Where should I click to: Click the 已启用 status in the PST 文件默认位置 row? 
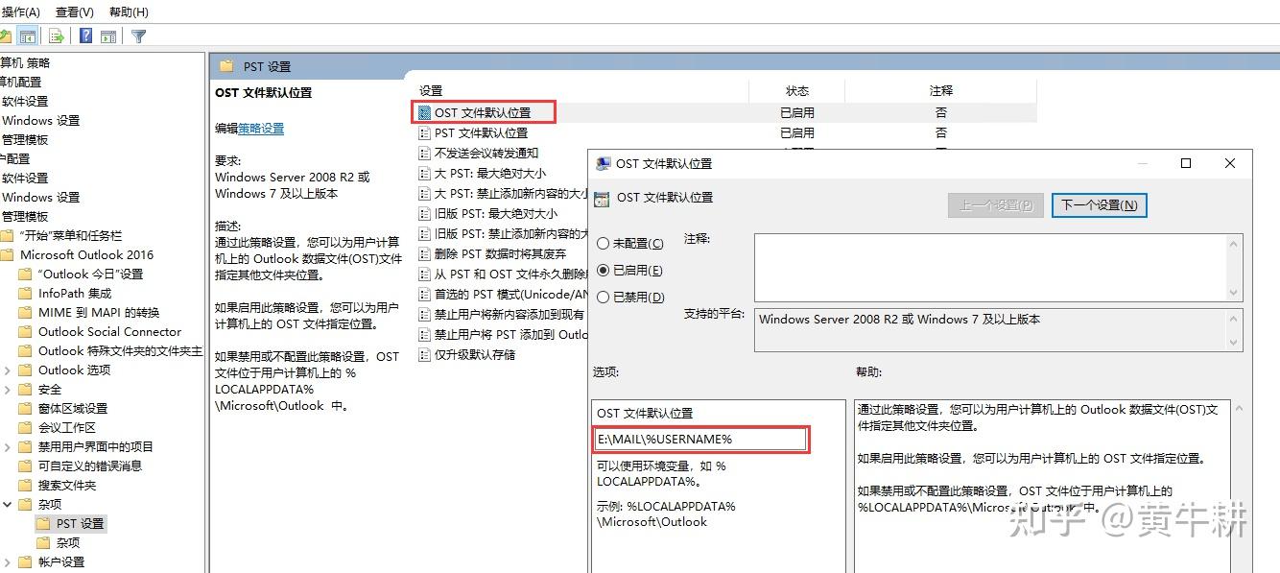click(x=796, y=133)
